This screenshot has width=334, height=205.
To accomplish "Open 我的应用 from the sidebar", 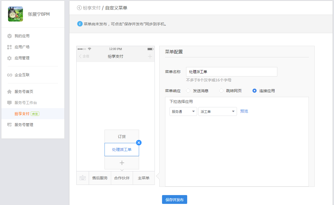I will coord(22,36).
